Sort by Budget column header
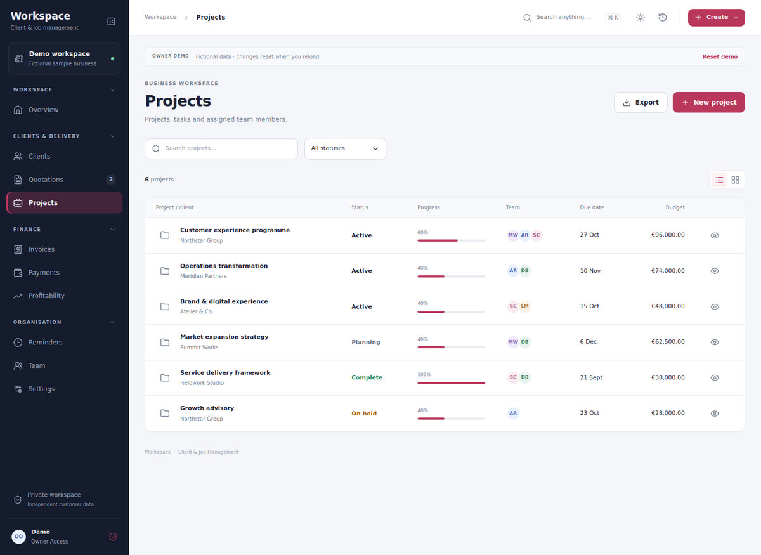The height and width of the screenshot is (555, 761). click(675, 207)
